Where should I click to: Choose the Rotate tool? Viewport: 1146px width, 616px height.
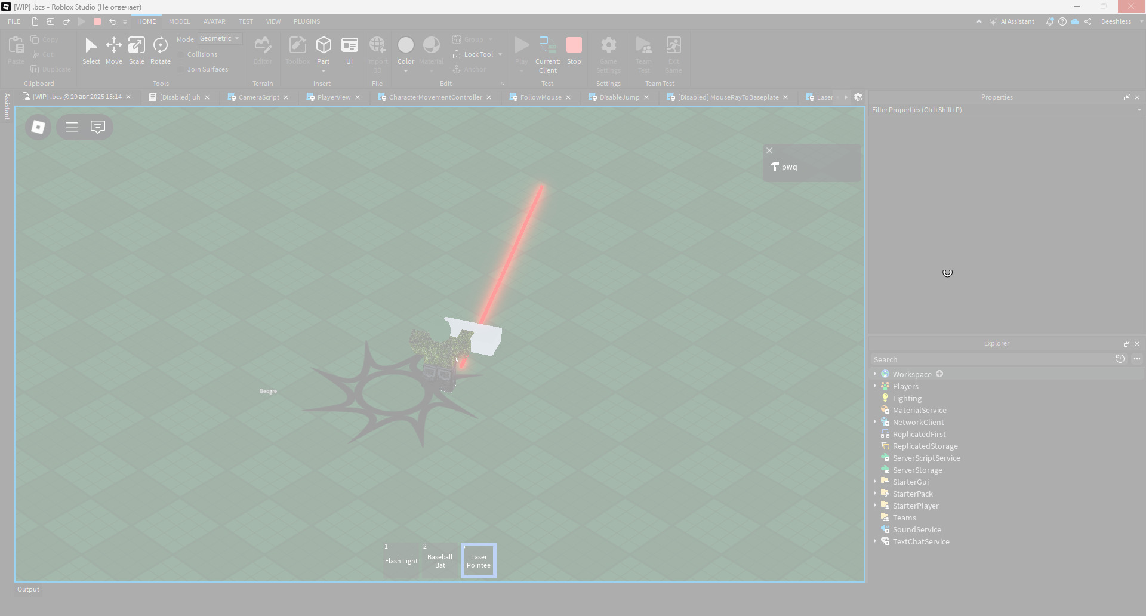pyautogui.click(x=160, y=51)
